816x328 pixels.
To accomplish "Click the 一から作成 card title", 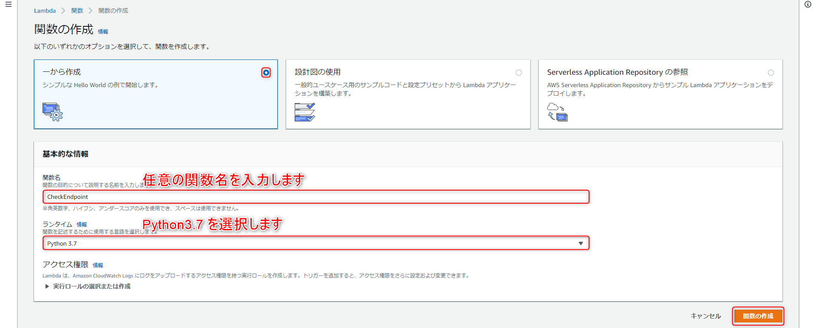I will 62,72.
